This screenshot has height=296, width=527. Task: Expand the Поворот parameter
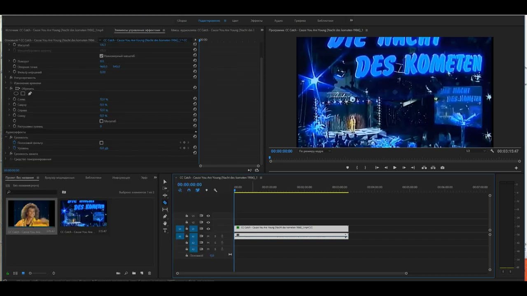click(x=9, y=61)
